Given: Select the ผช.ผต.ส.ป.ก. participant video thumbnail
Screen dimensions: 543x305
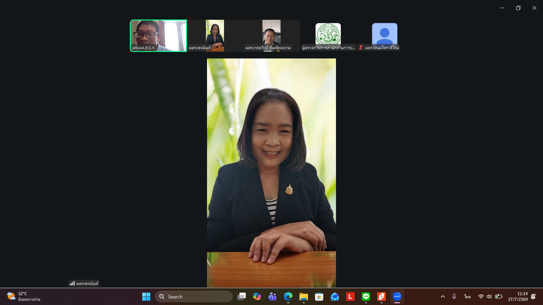Looking at the screenshot, I should point(158,36).
